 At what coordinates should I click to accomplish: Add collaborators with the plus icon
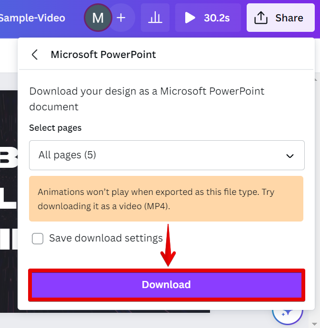tap(121, 18)
